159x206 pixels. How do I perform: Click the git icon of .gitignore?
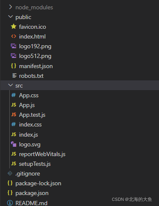pyautogui.click(x=10, y=173)
